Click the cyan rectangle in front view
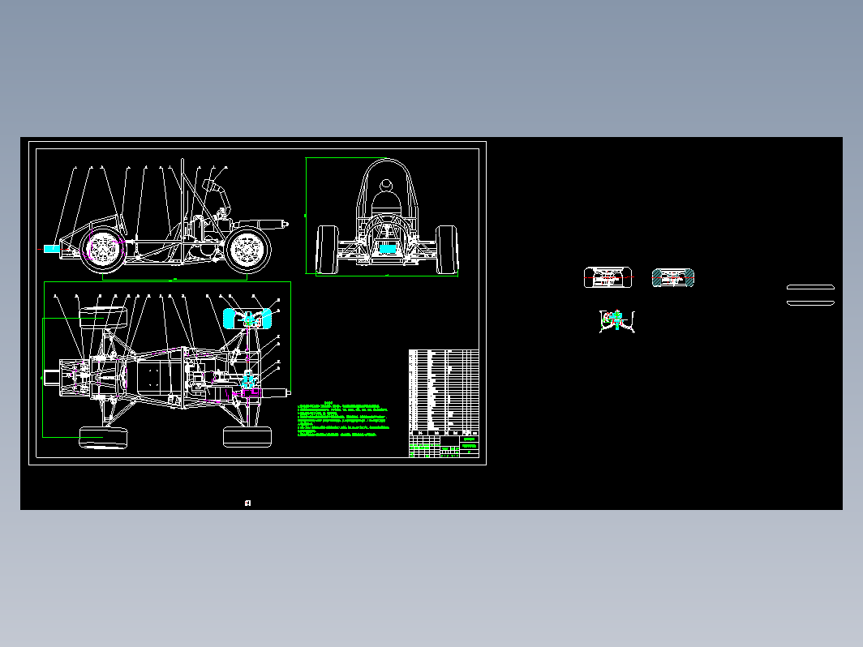 [388, 249]
